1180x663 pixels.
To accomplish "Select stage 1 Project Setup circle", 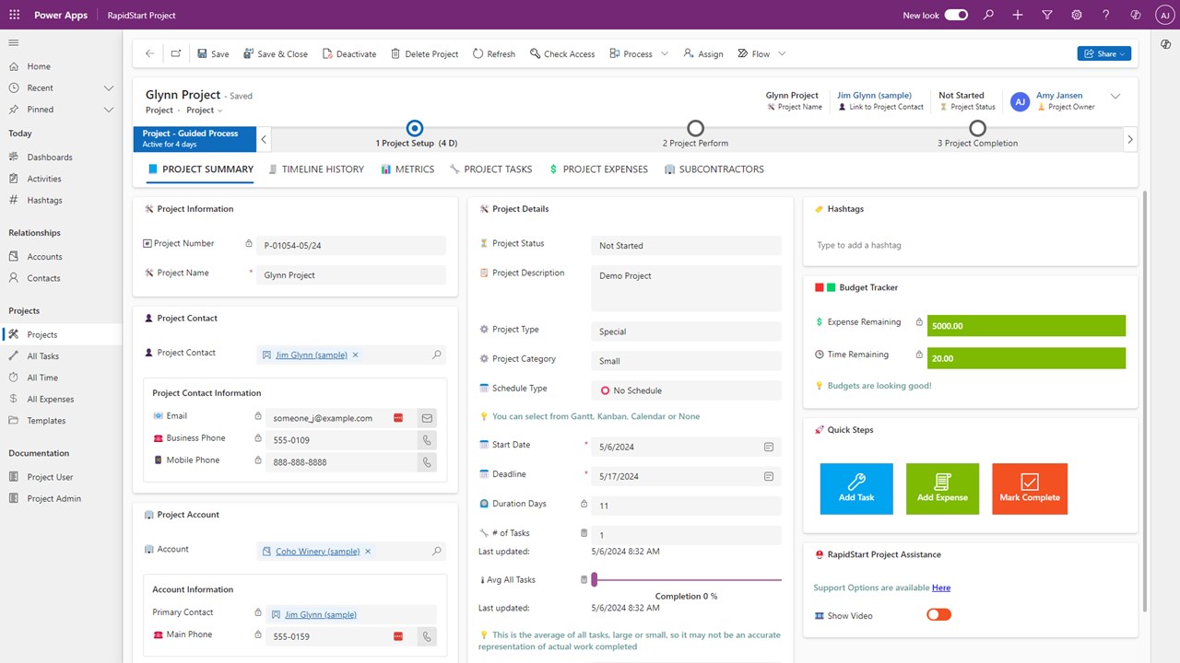I will coord(415,128).
